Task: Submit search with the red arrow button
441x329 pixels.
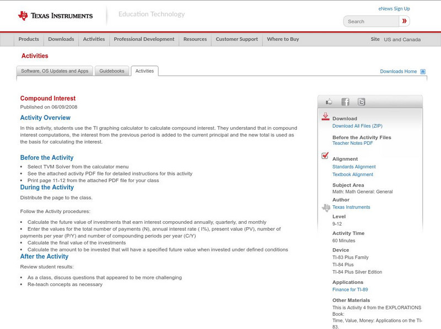Action: click(404, 21)
